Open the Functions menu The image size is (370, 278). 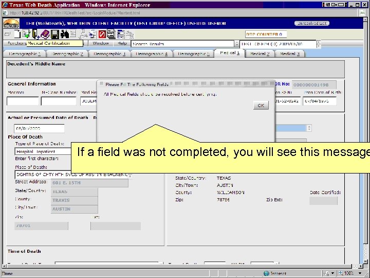pos(16,43)
